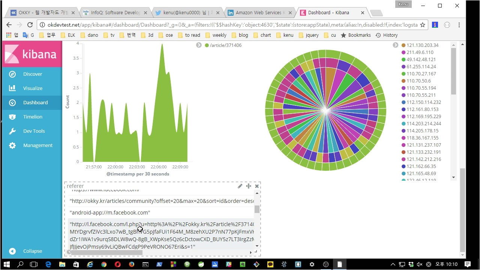Click the Timelion icon in sidebar
The image size is (480, 270).
click(x=12, y=117)
